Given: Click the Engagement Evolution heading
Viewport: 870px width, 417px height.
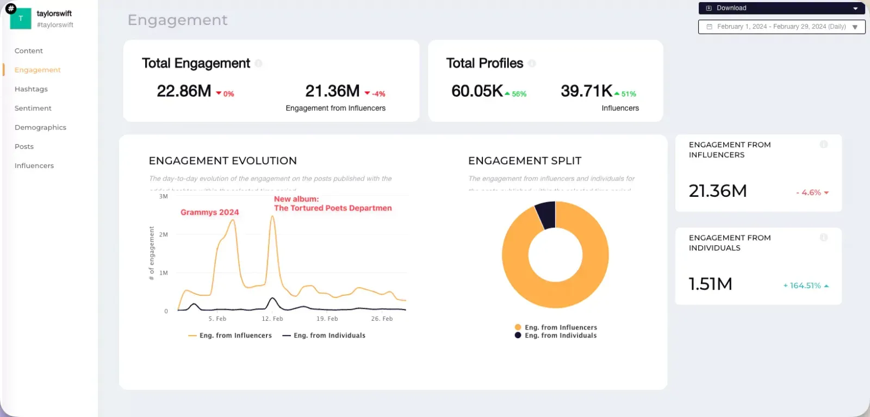Looking at the screenshot, I should click(x=223, y=161).
